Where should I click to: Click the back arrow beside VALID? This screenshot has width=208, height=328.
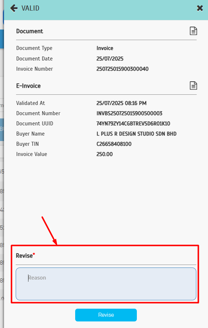[14, 8]
